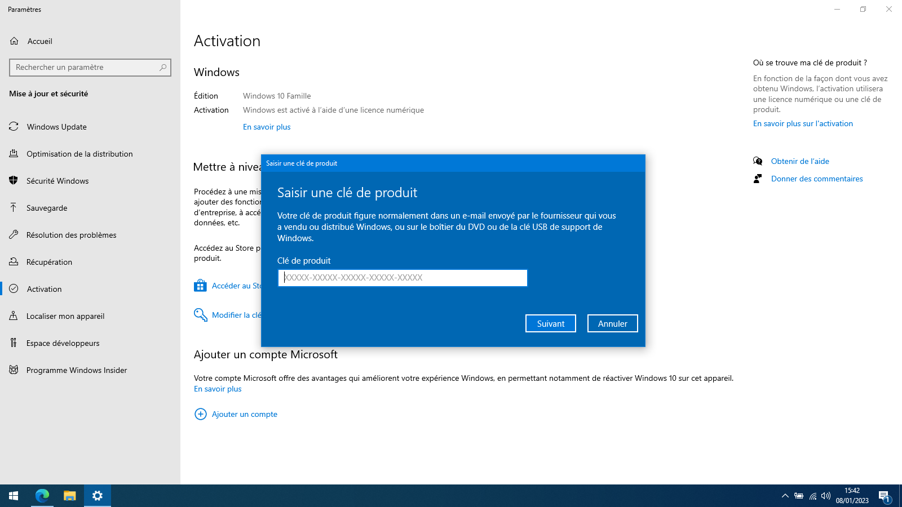Click the key icon beside Modifier la clé

(x=200, y=315)
